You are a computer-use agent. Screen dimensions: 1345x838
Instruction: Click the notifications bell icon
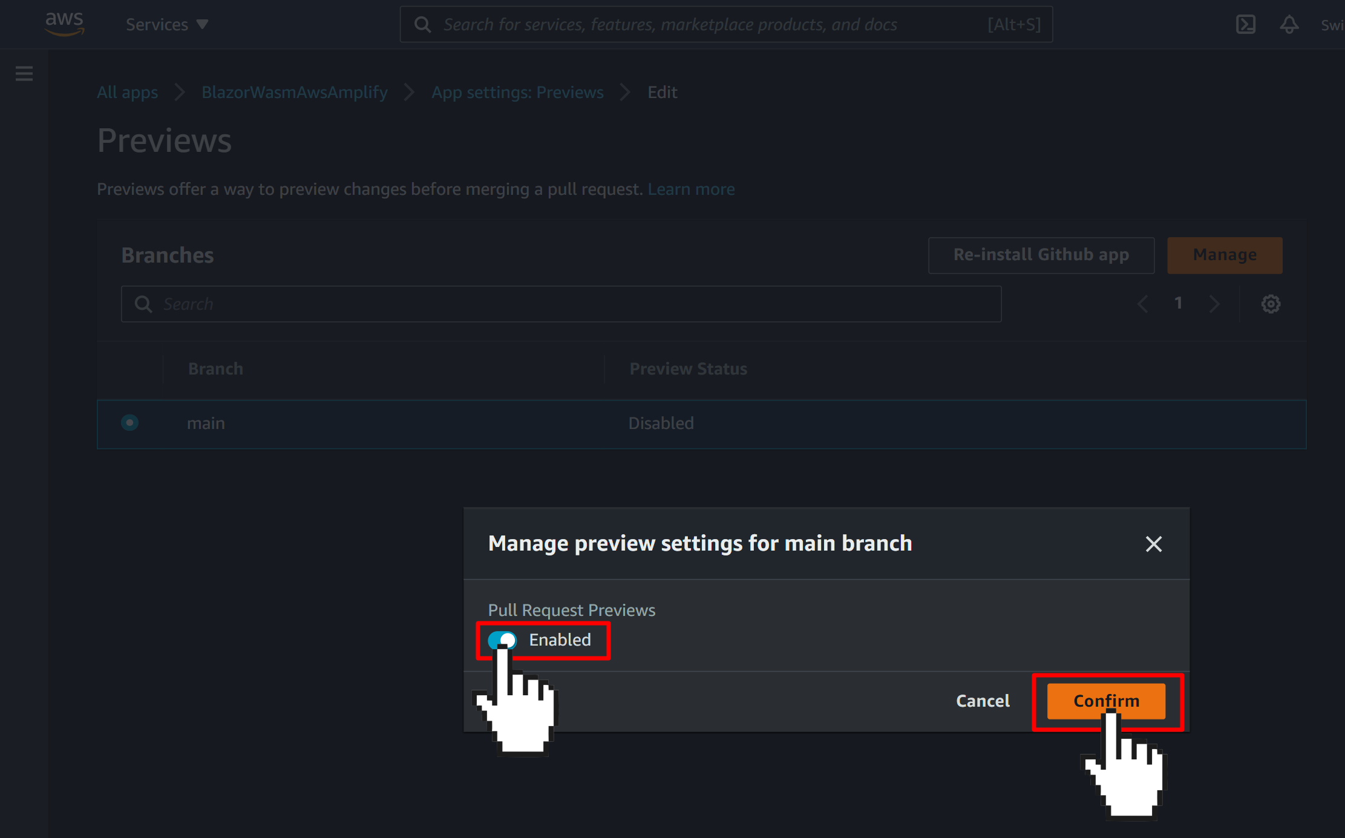click(1289, 24)
